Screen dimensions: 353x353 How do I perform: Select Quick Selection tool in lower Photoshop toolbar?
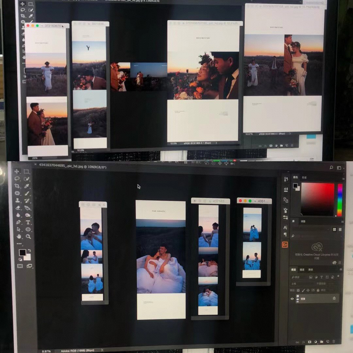point(26,179)
